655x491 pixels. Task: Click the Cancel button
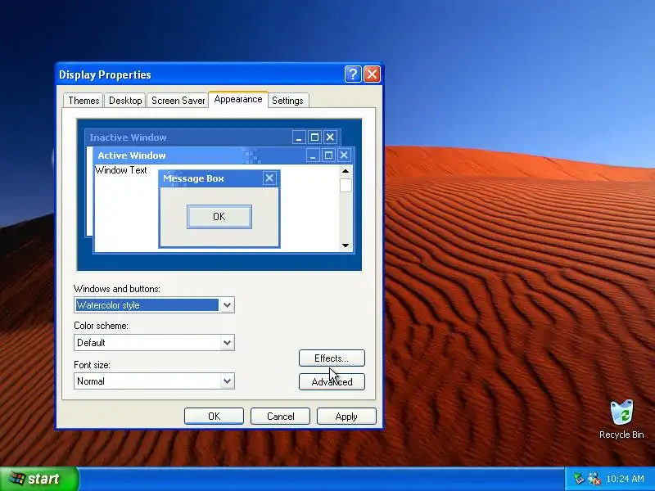click(280, 417)
